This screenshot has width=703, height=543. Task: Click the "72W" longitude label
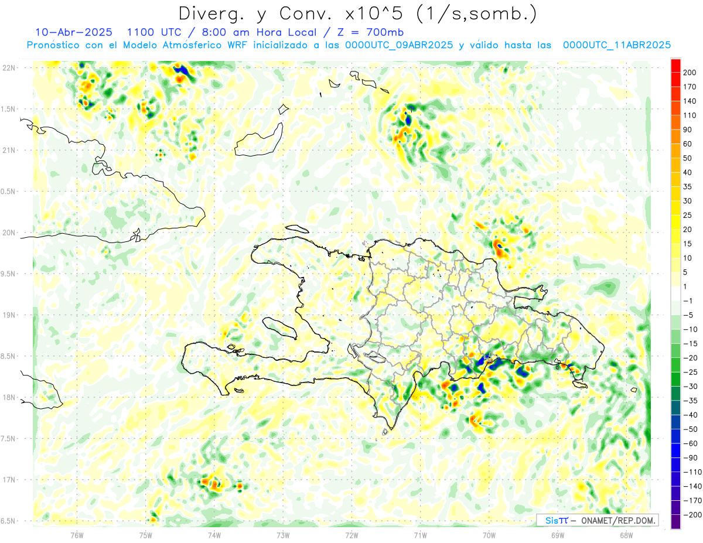click(351, 535)
